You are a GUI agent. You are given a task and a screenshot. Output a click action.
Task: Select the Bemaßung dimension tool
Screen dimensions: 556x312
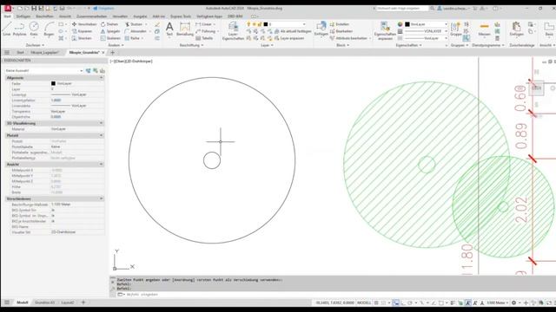click(185, 29)
